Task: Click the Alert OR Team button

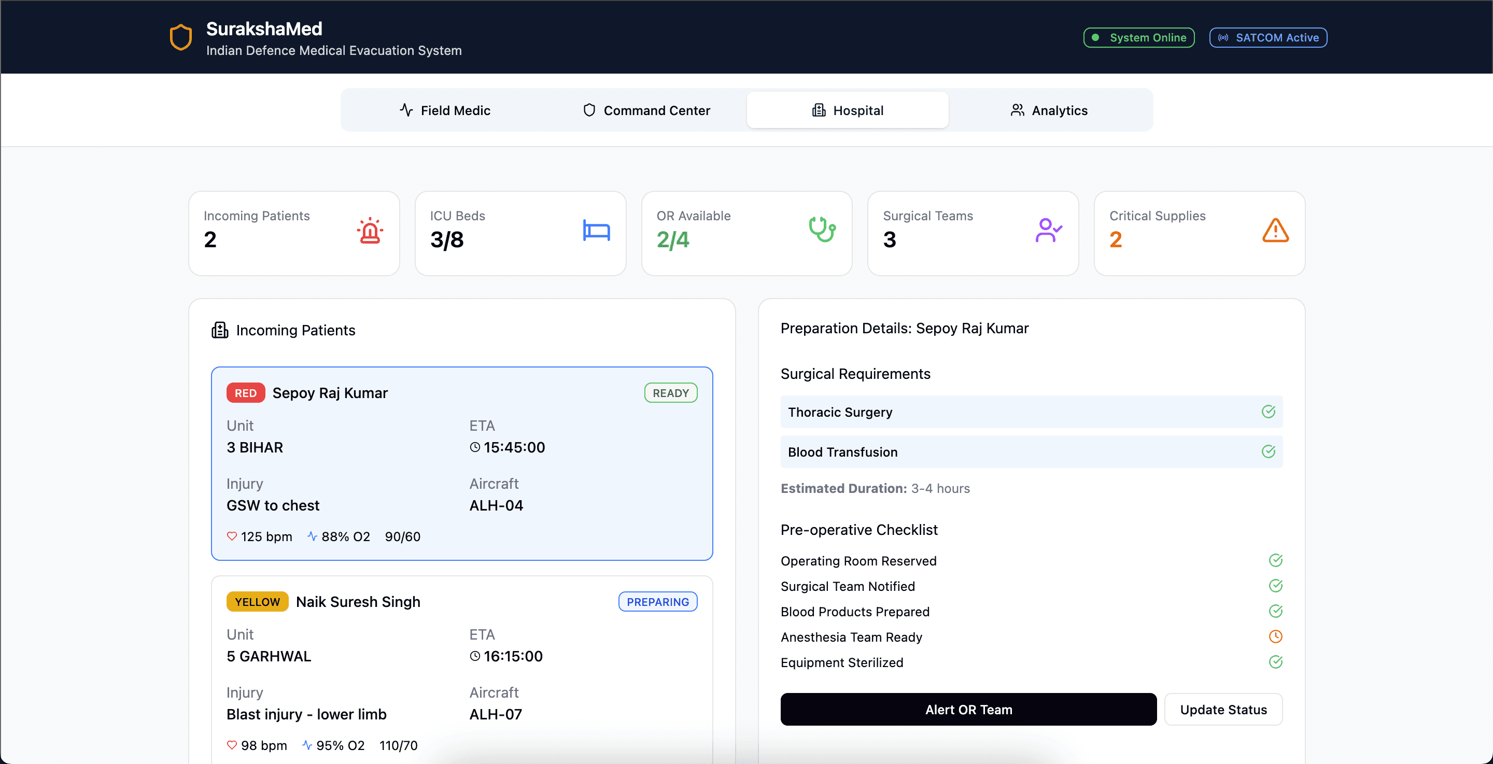Action: 968,710
